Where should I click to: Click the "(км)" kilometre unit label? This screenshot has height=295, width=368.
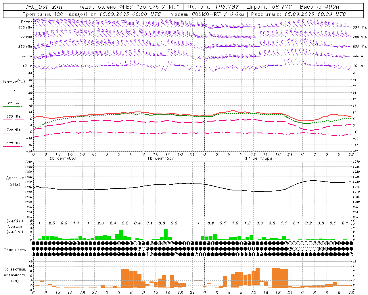[x=15, y=281]
